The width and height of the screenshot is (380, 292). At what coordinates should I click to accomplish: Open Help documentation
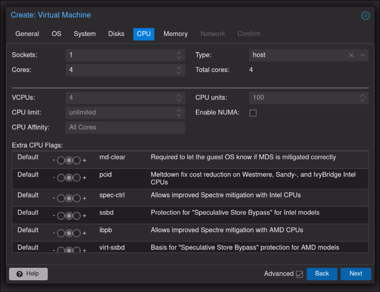(x=28, y=274)
